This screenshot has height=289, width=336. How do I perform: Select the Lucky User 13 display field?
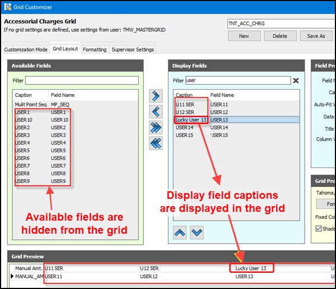(192, 120)
